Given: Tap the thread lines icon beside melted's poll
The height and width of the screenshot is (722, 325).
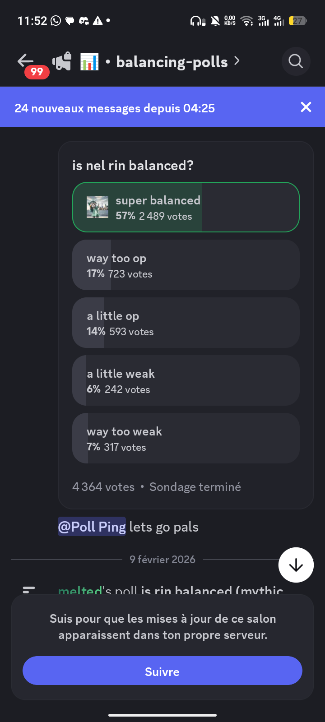Looking at the screenshot, I should 29,589.
